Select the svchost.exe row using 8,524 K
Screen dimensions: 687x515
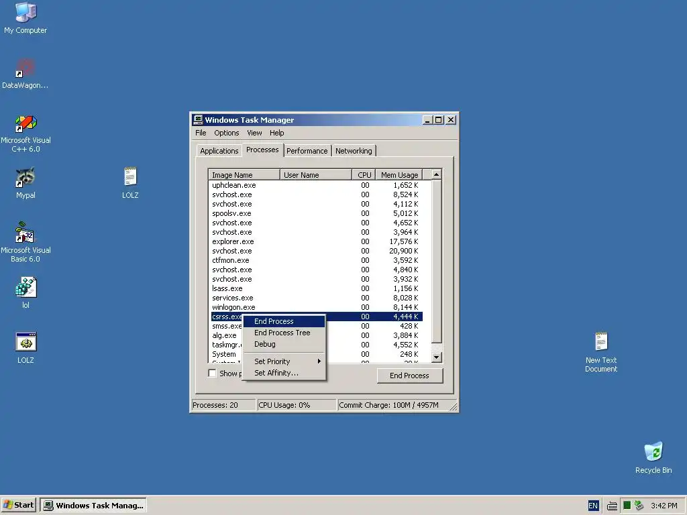[x=315, y=194]
